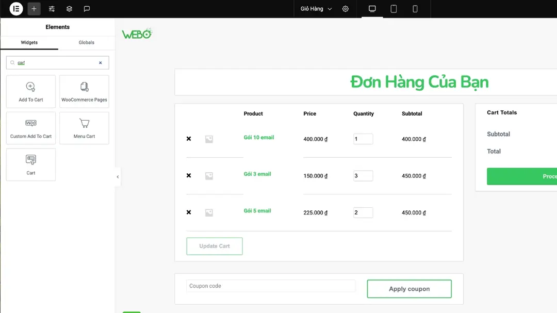Click quantity field for Gói 3 email
Viewport: 557px width, 313px height.
click(363, 176)
